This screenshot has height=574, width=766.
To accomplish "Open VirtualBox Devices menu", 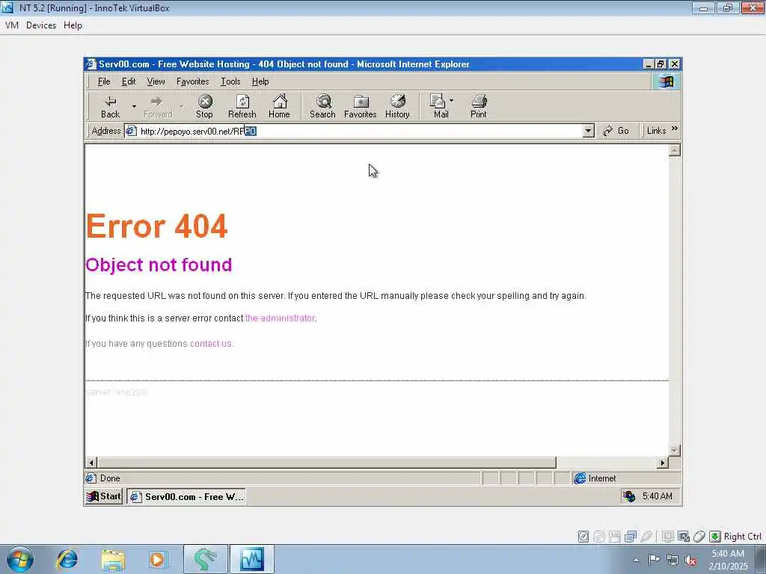I will coord(41,25).
